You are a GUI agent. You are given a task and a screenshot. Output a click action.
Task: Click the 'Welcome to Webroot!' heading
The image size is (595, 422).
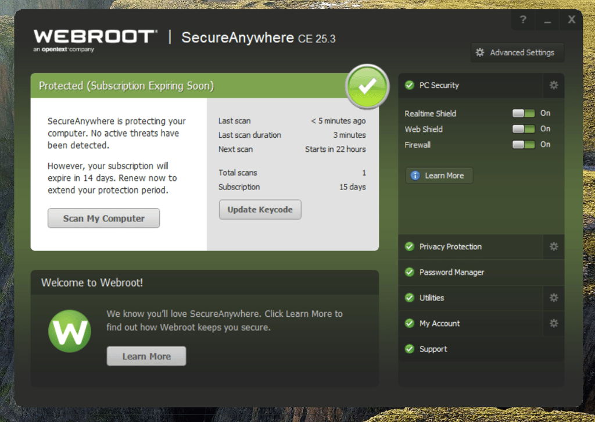point(92,282)
